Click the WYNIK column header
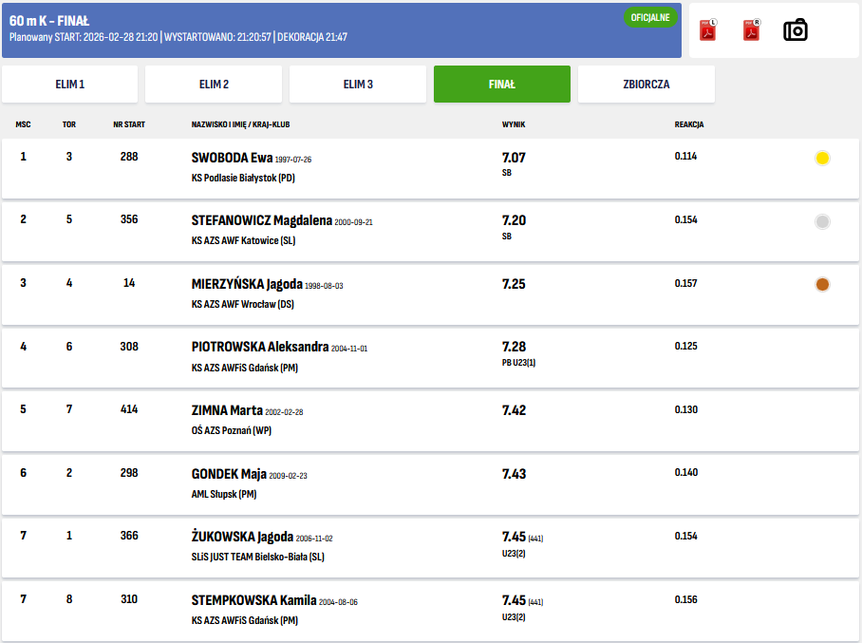The image size is (862, 643). tap(514, 124)
